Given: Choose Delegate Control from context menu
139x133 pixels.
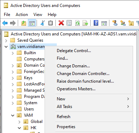Looking at the screenshot, I should pyautogui.click(x=74, y=51).
